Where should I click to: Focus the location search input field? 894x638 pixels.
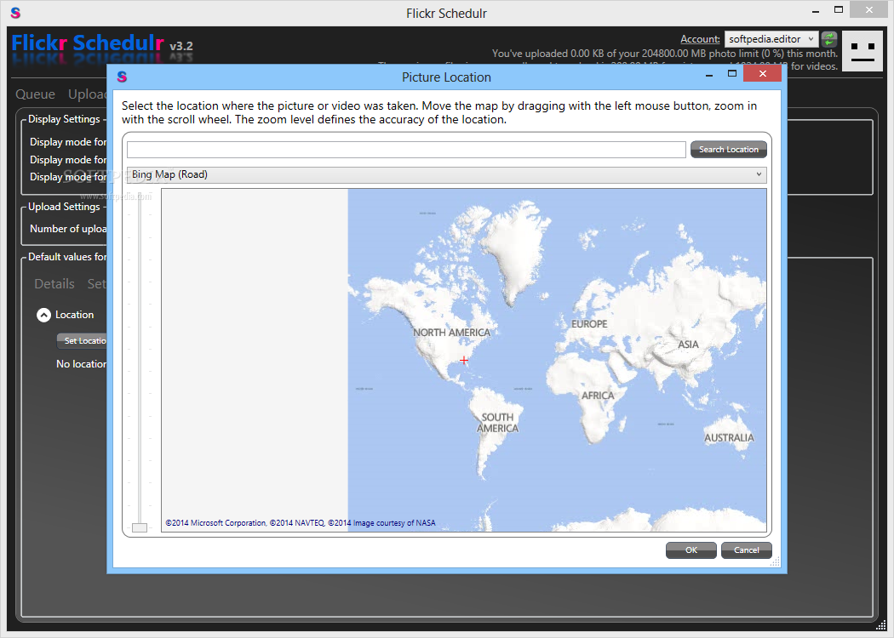[406, 149]
